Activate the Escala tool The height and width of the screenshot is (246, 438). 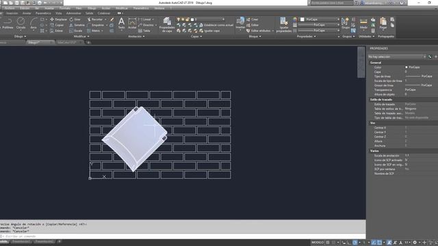coord(76,31)
